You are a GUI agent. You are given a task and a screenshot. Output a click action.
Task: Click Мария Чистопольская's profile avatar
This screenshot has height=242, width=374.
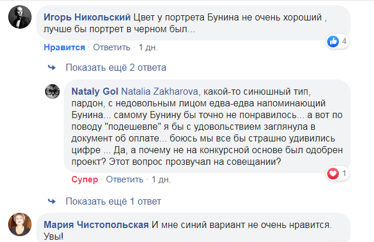[20, 224]
